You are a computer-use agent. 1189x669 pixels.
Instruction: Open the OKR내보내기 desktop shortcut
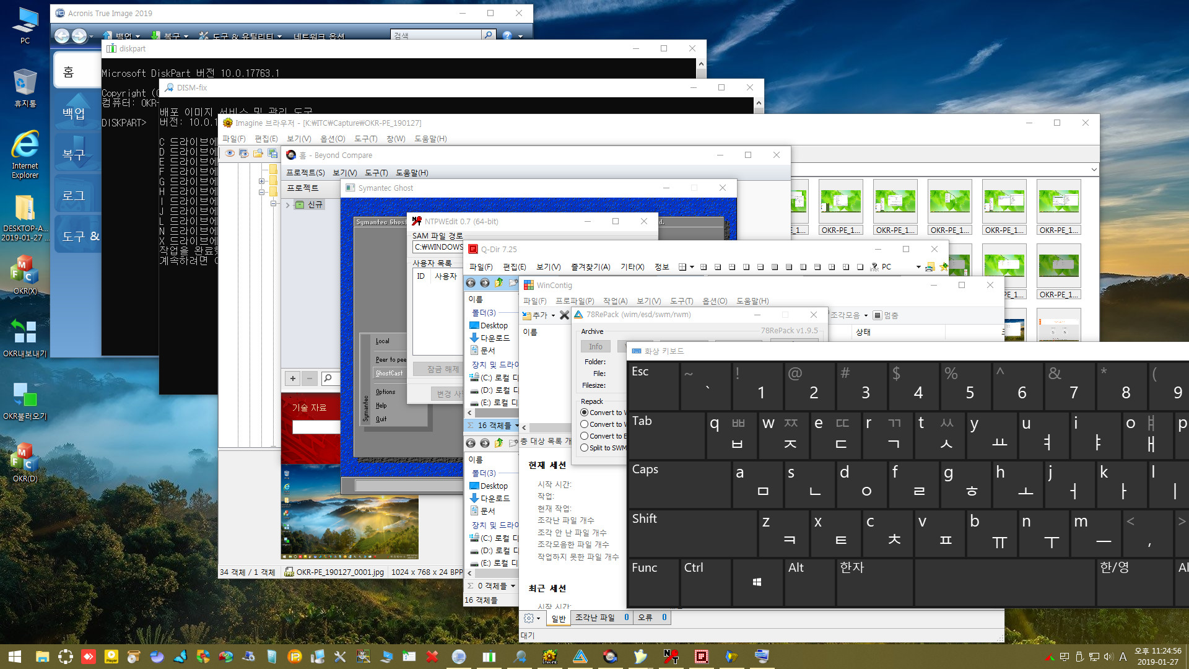pos(25,338)
